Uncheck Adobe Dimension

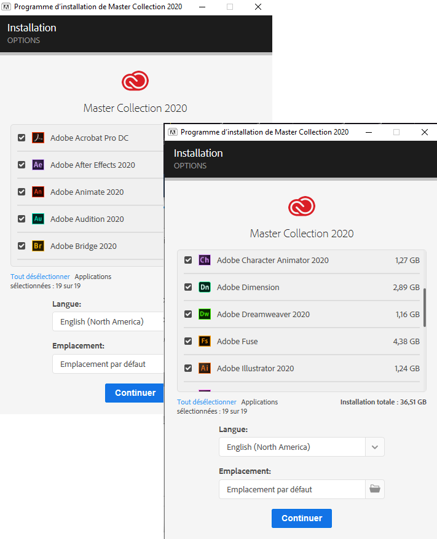coord(188,287)
